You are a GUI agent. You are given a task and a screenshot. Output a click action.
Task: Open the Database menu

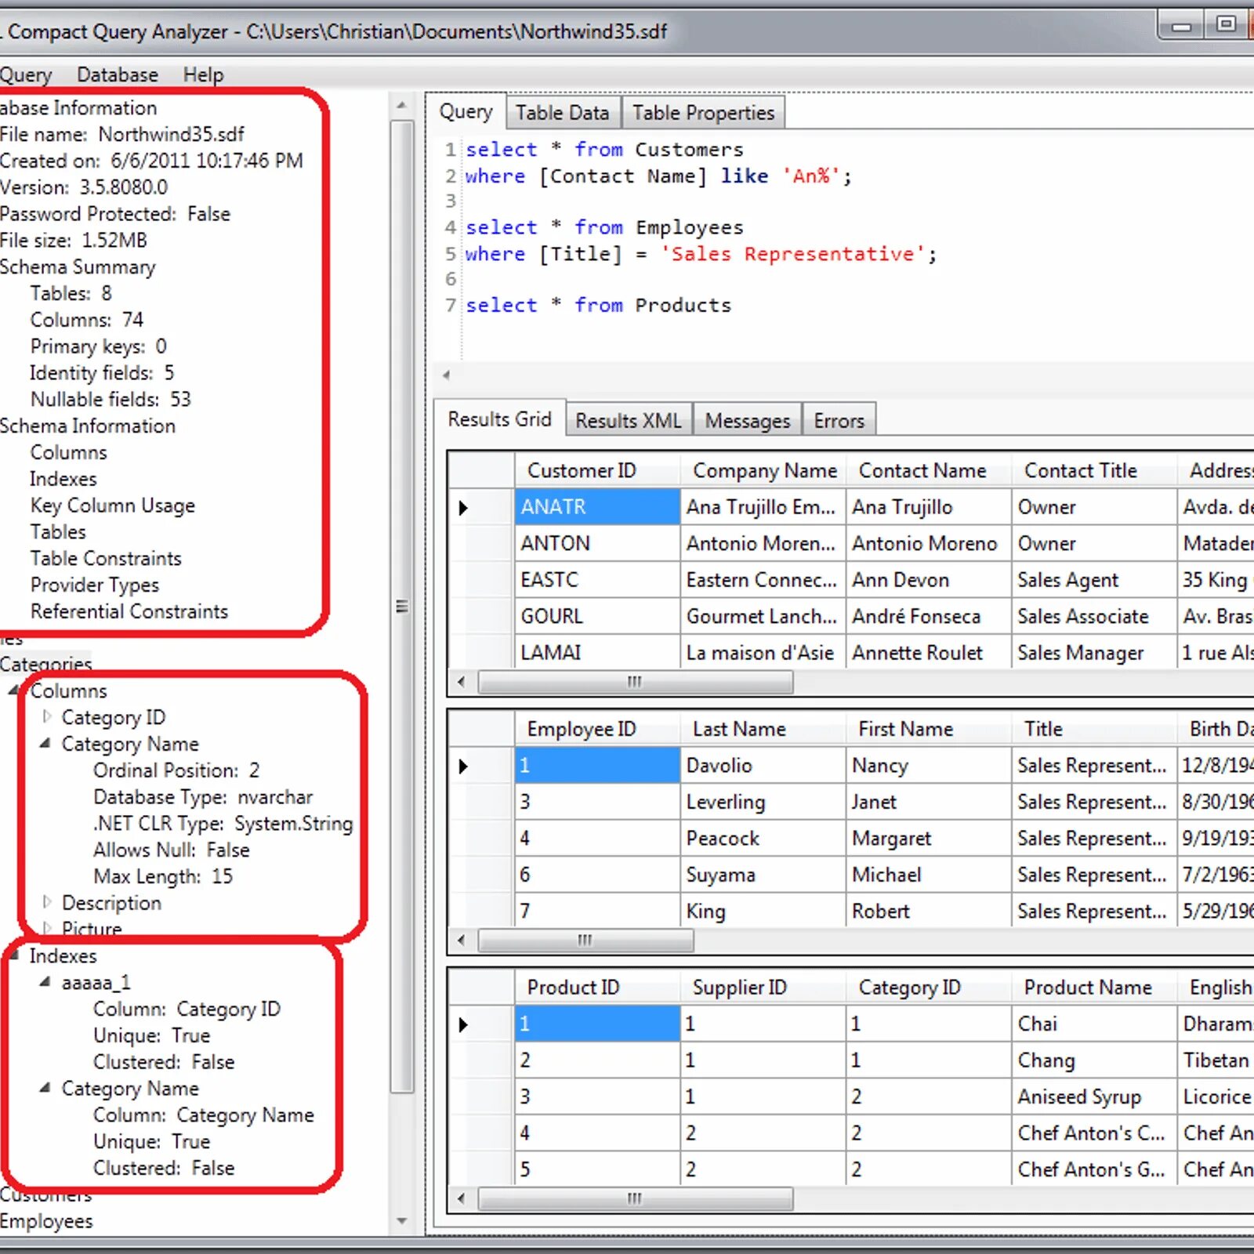pyautogui.click(x=117, y=74)
